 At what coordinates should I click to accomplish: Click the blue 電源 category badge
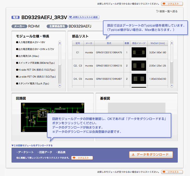(16, 17)
